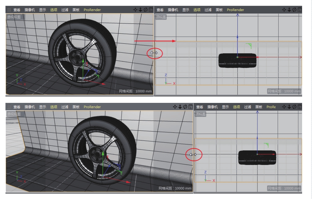Click rotate camera icon in upper perspective viewport
Screen dimensions: 314x199
[145, 10]
